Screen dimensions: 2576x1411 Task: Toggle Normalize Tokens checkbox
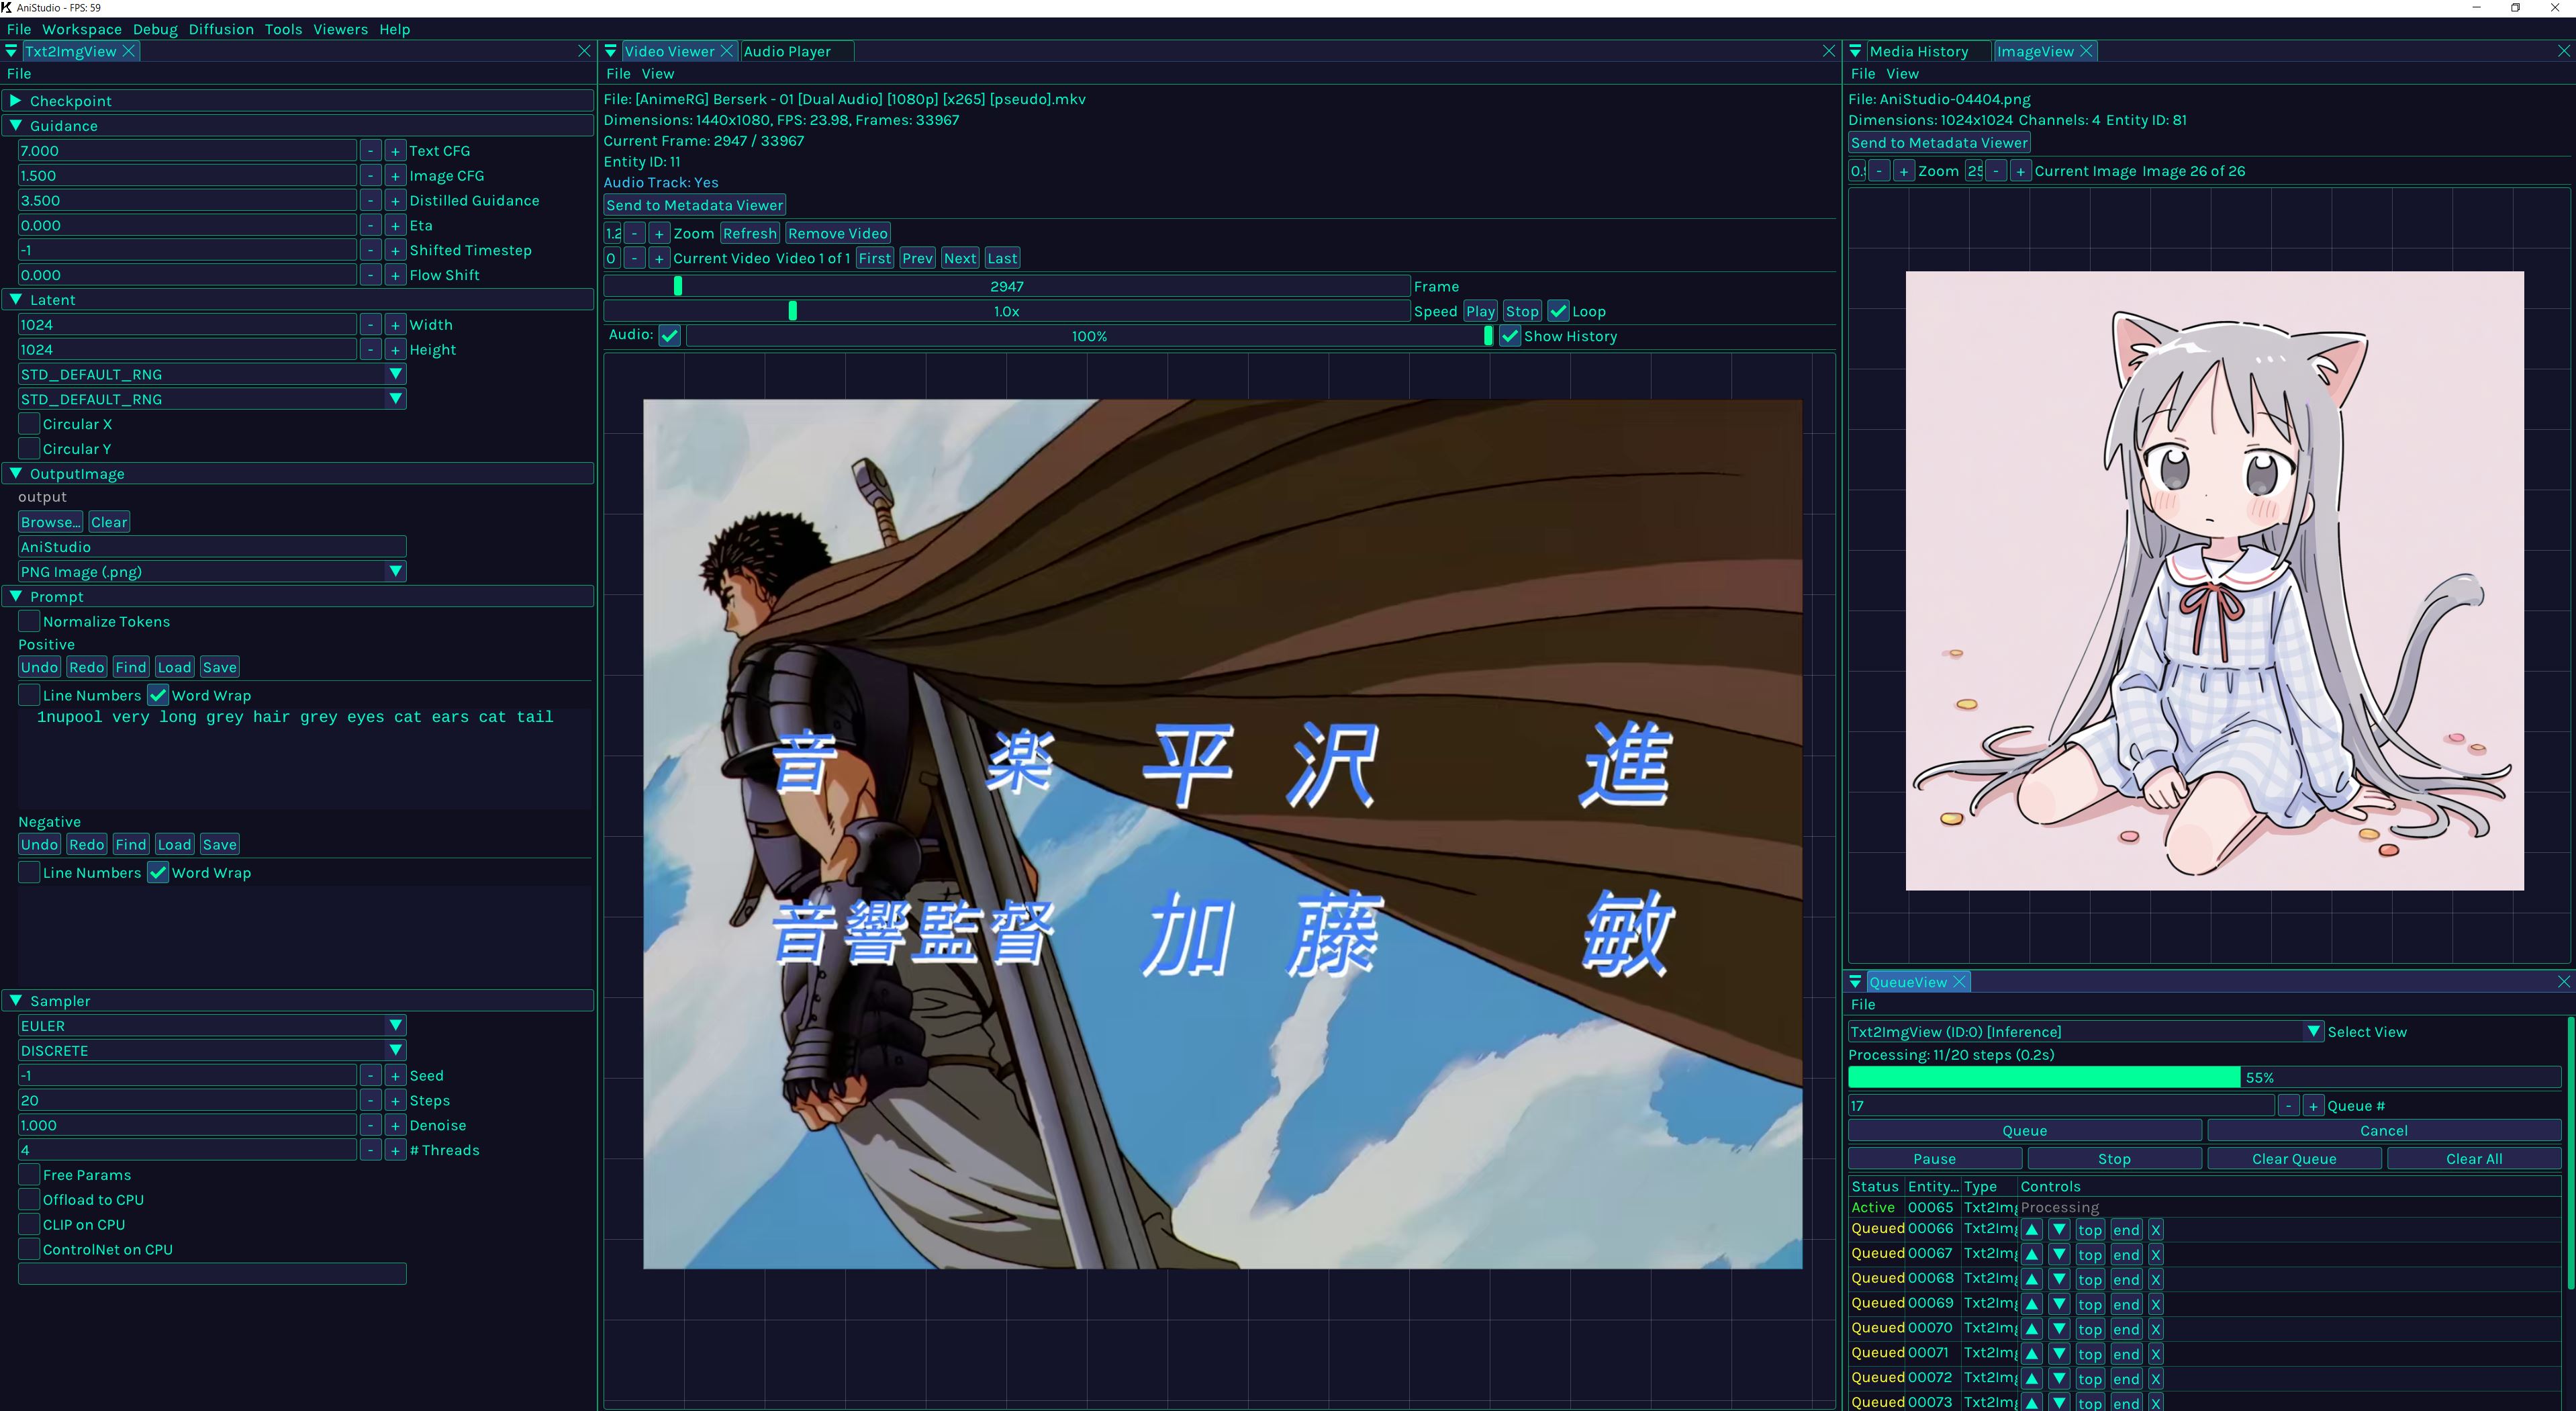(29, 622)
